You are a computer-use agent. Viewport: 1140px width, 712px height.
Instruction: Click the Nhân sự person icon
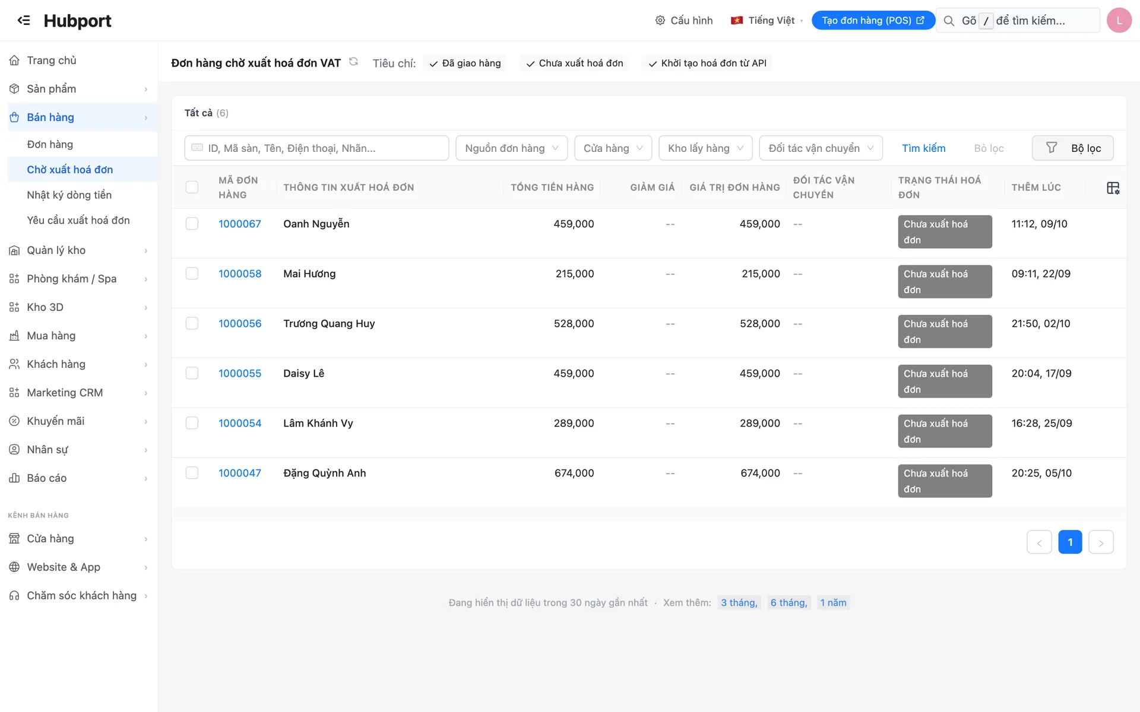coord(14,450)
